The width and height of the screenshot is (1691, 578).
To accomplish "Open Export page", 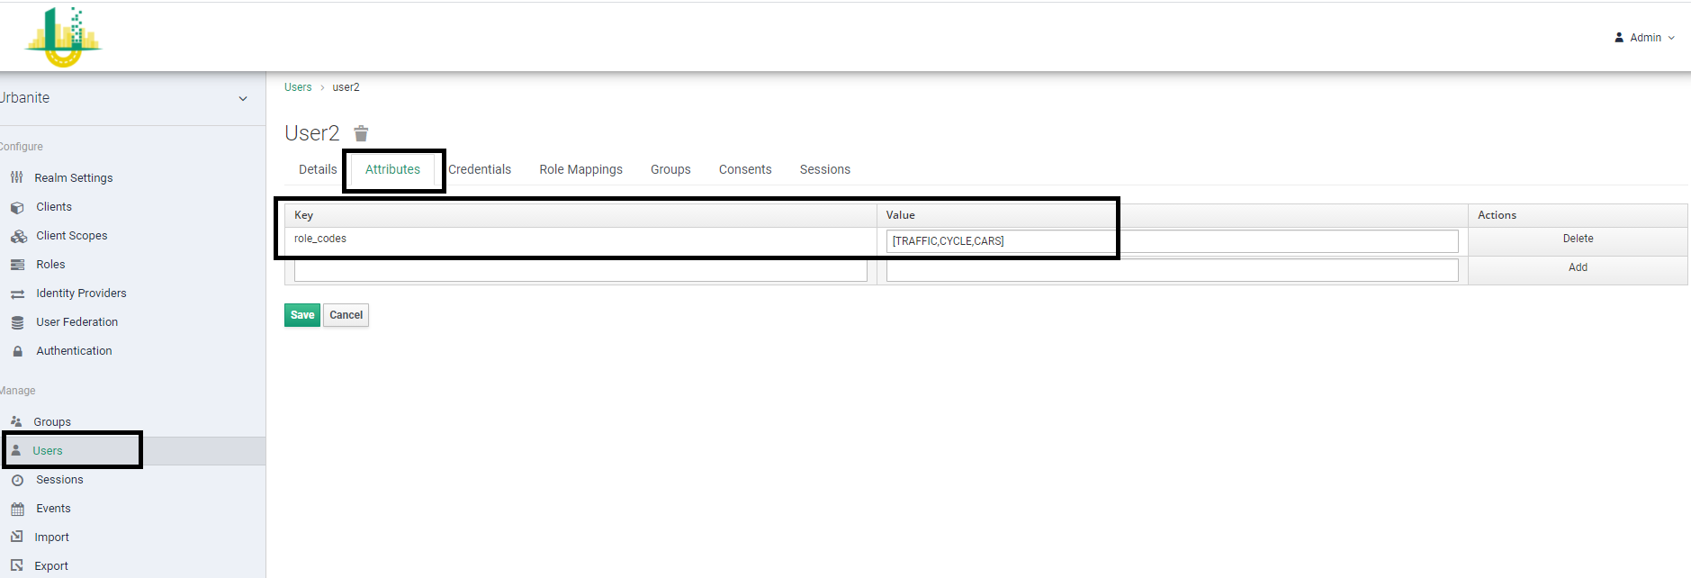I will pyautogui.click(x=51, y=566).
